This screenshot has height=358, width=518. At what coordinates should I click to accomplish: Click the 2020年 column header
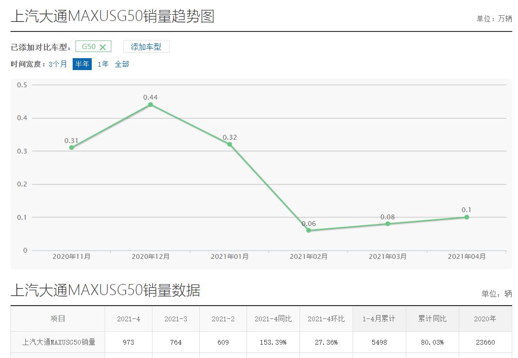[485, 319]
